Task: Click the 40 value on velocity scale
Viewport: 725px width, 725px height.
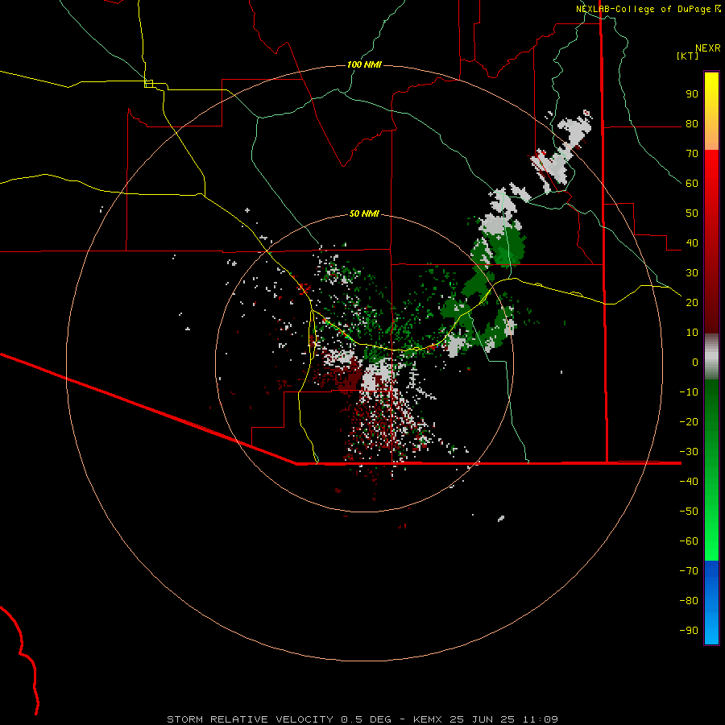Action: 692,242
